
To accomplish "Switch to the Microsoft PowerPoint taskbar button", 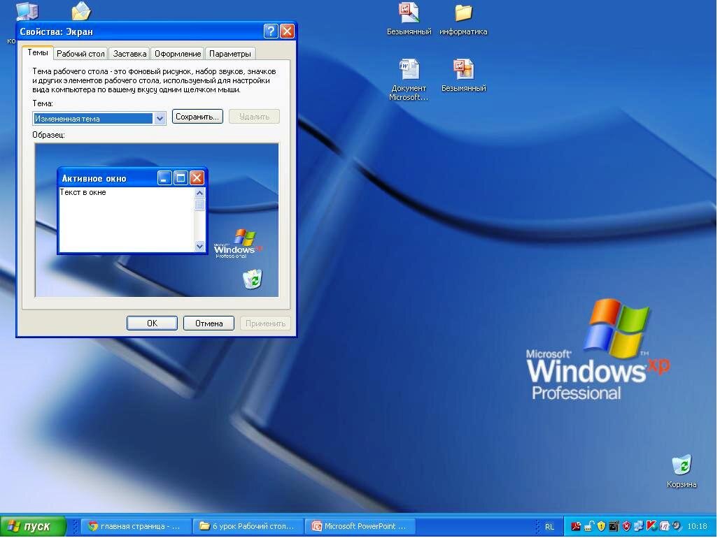I will point(360,526).
